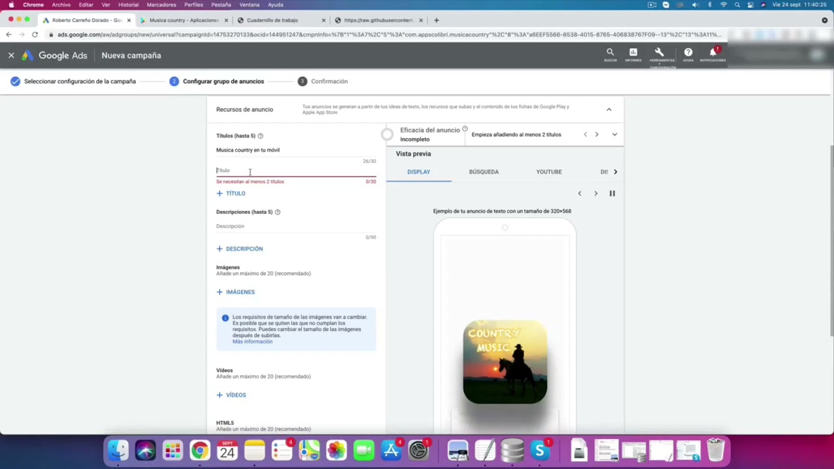Launch Siri from the Dock
Image resolution: width=834 pixels, height=469 pixels.
point(145,450)
